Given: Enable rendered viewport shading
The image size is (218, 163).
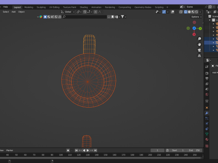Looking at the screenshot, I should [197, 12].
